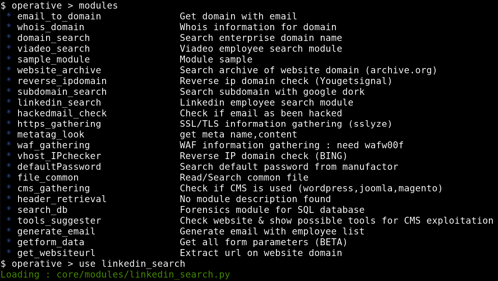Click the "Forensics module for SQL database" description
Screen dimensions: 498x281
[x=272, y=210]
